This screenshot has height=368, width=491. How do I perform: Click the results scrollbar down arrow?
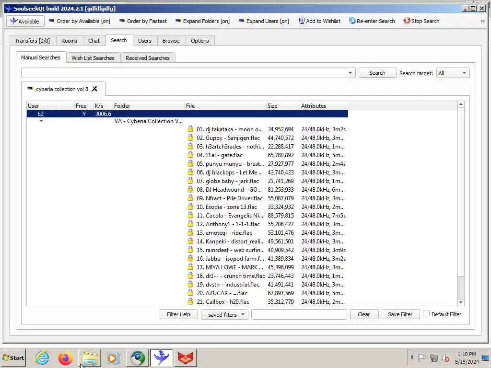tap(461, 302)
